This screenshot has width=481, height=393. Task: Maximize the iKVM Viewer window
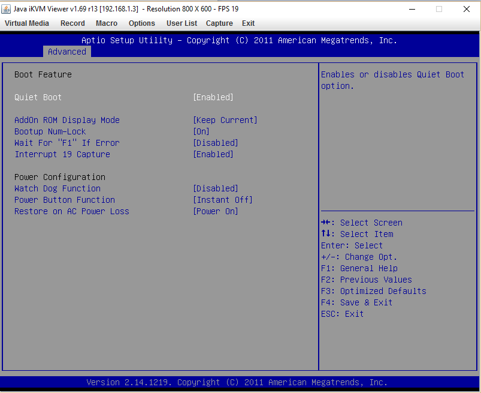tap(439, 9)
